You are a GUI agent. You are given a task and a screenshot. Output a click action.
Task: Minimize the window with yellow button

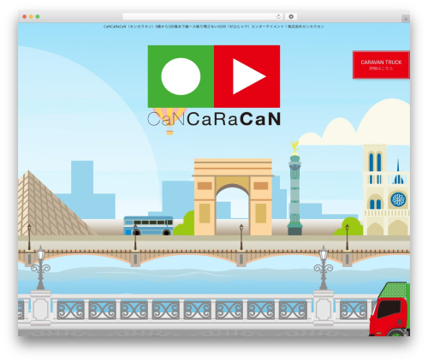(x=31, y=16)
